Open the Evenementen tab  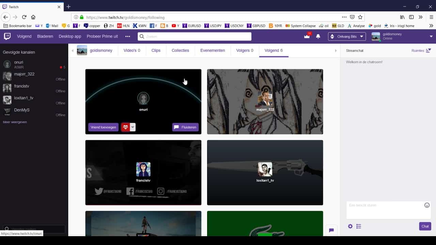pos(213,50)
